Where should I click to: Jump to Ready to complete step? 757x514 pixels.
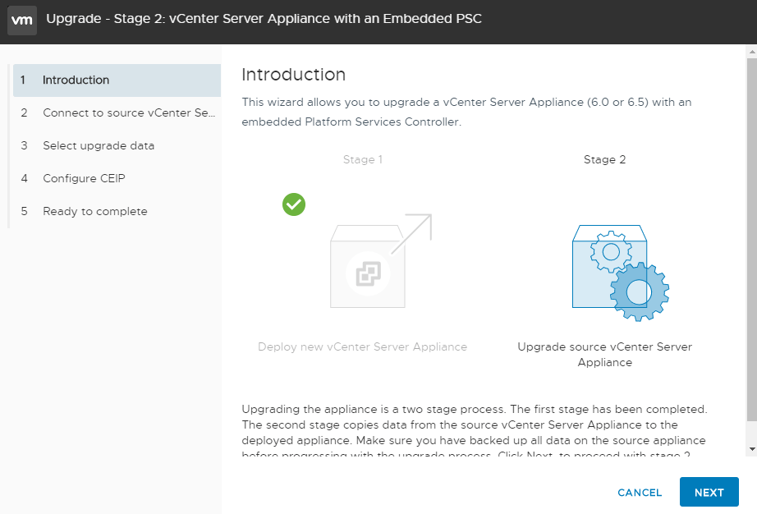(117, 211)
